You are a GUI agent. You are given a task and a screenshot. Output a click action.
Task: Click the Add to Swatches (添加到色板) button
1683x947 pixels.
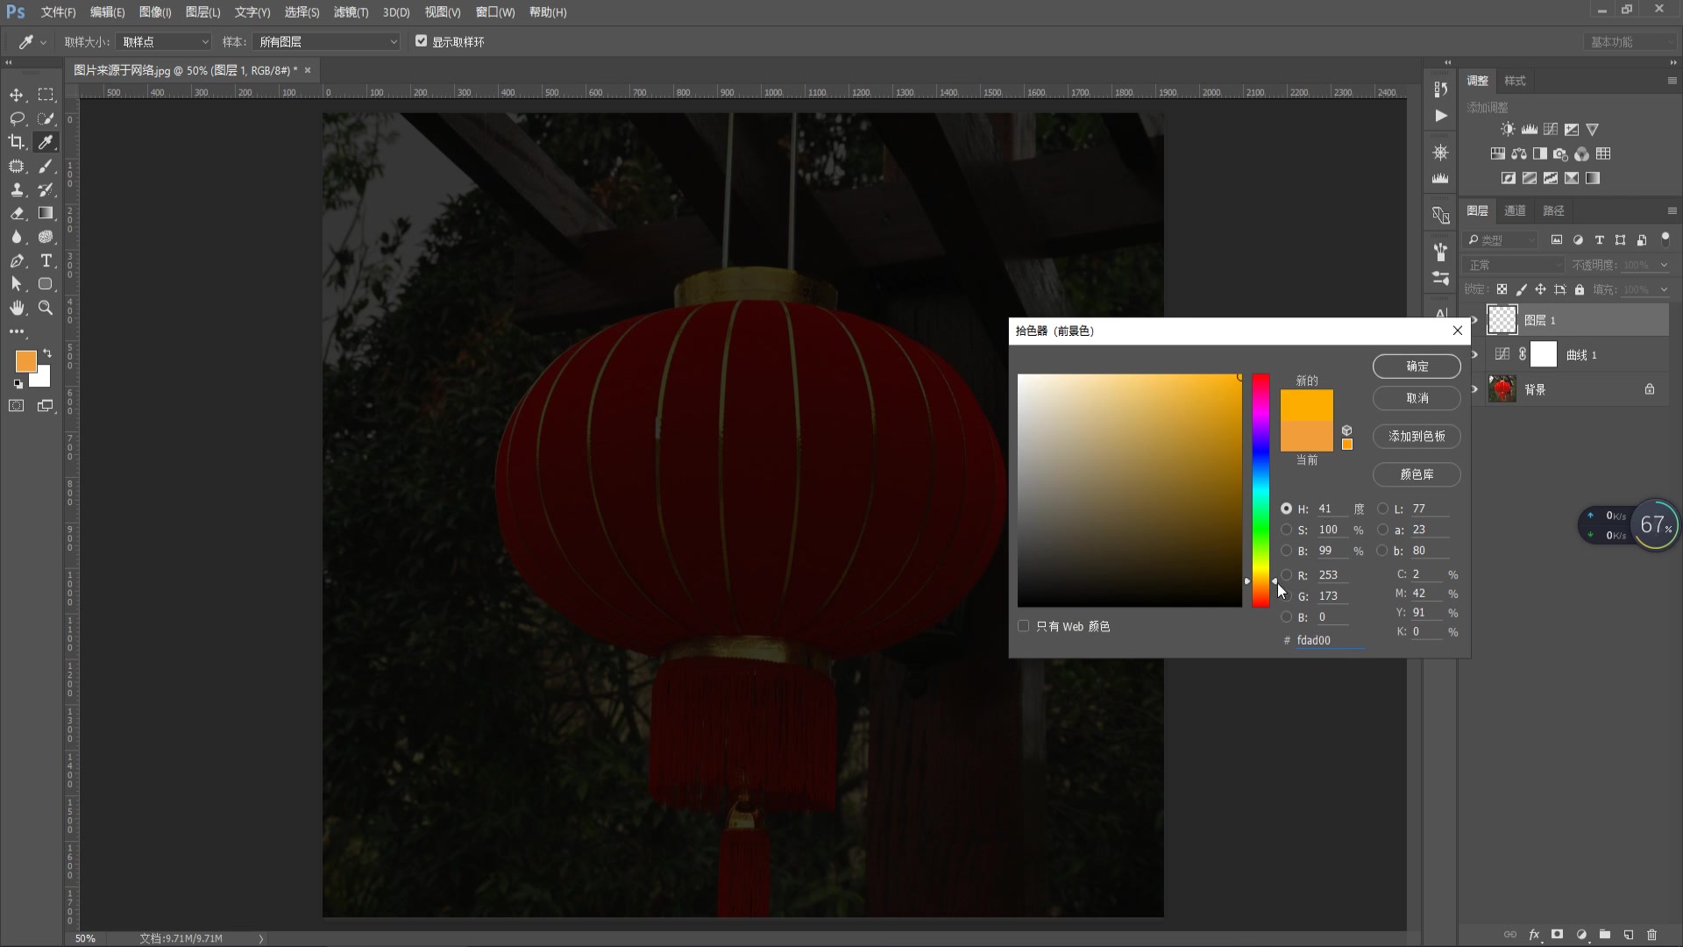pyautogui.click(x=1416, y=436)
